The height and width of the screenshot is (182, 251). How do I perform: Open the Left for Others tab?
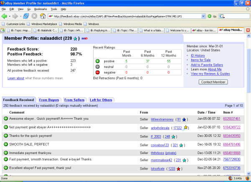coord(101,100)
